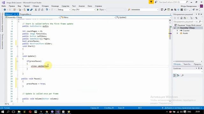Click the Solution Explorer horizontal scrollbar
Viewport: 204px width, 114px height.
(185, 61)
